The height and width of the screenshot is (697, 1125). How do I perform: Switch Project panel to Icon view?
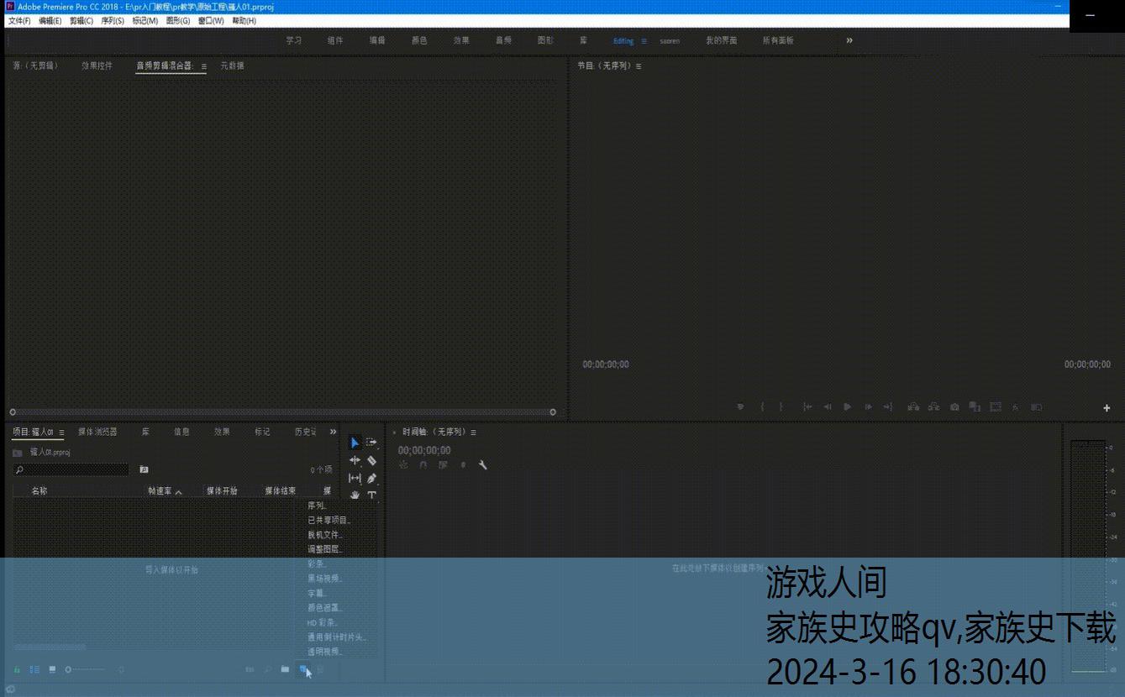[x=52, y=669]
